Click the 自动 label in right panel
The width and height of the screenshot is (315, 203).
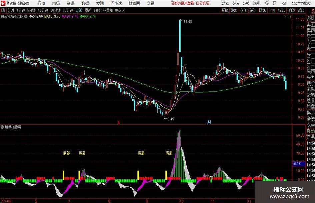pyautogui.click(x=311, y=131)
